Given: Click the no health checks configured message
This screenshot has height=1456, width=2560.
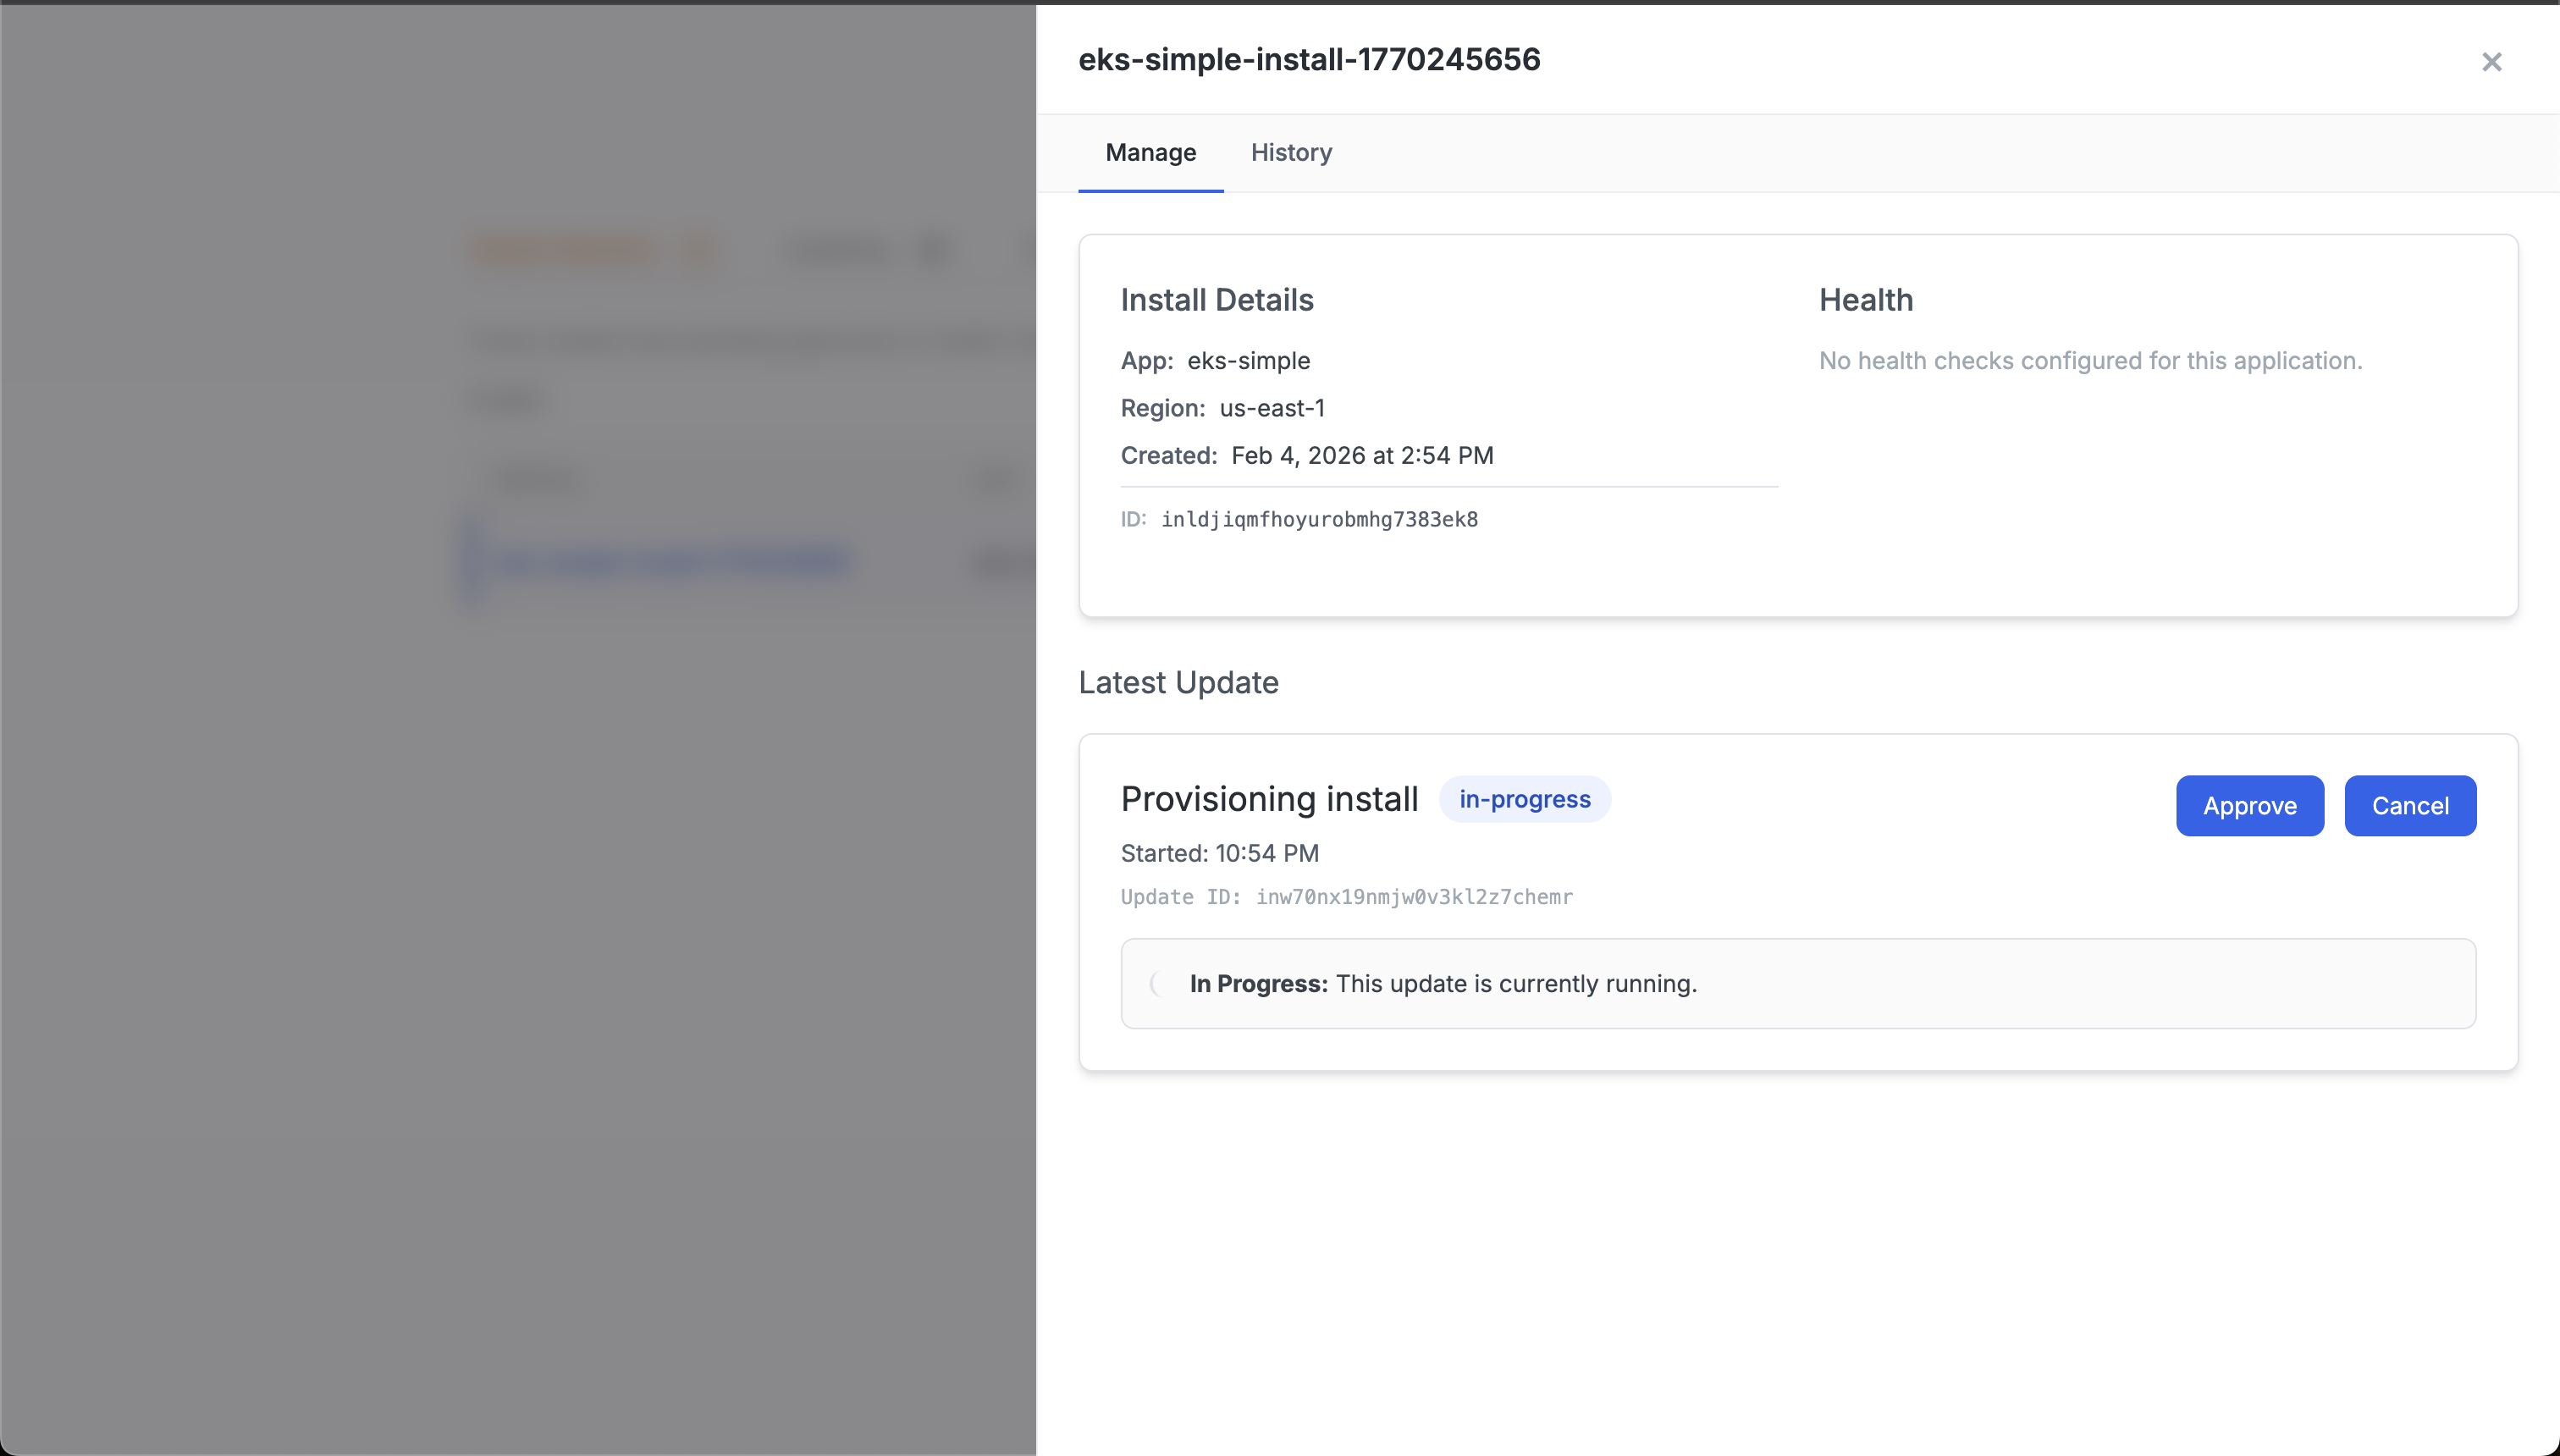Looking at the screenshot, I should coord(2090,361).
